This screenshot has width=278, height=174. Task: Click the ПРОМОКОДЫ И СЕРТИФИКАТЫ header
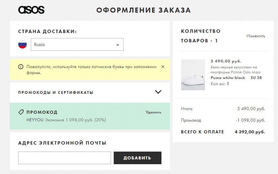(56, 93)
